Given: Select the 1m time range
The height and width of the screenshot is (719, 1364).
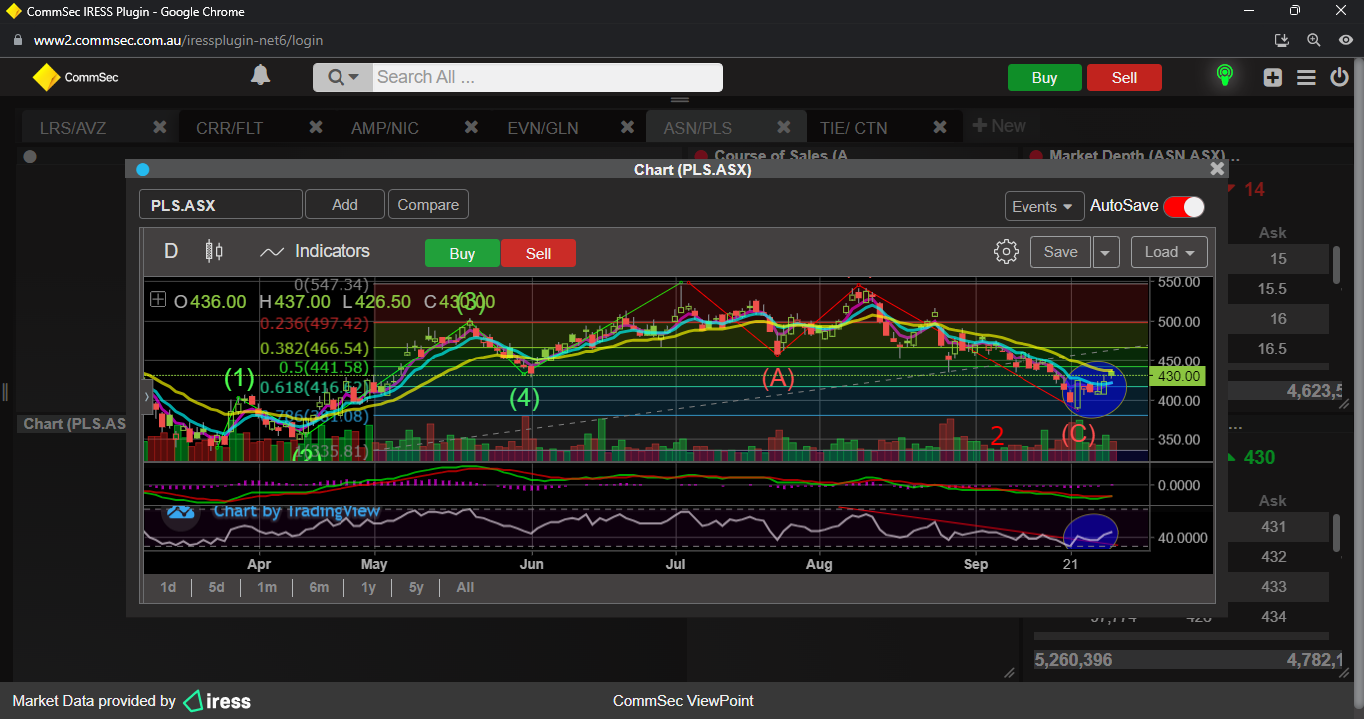Looking at the screenshot, I should 267,587.
